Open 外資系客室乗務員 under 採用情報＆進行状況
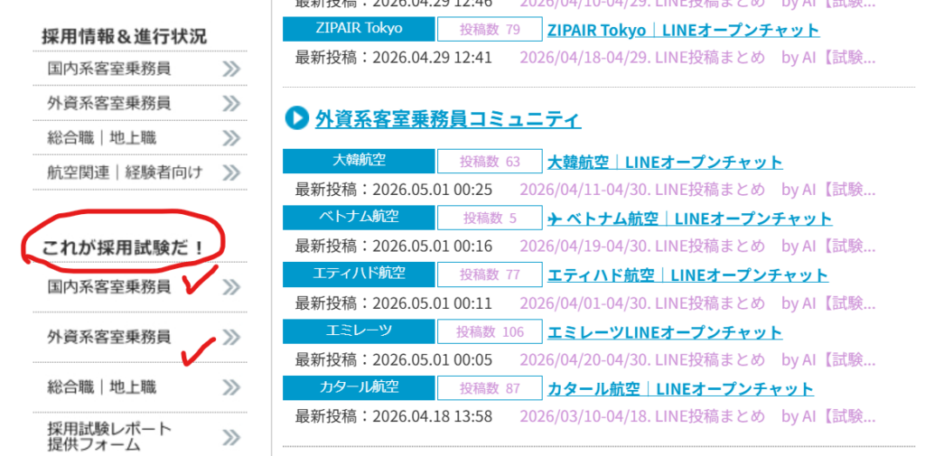This screenshot has width=925, height=456. pos(109,103)
